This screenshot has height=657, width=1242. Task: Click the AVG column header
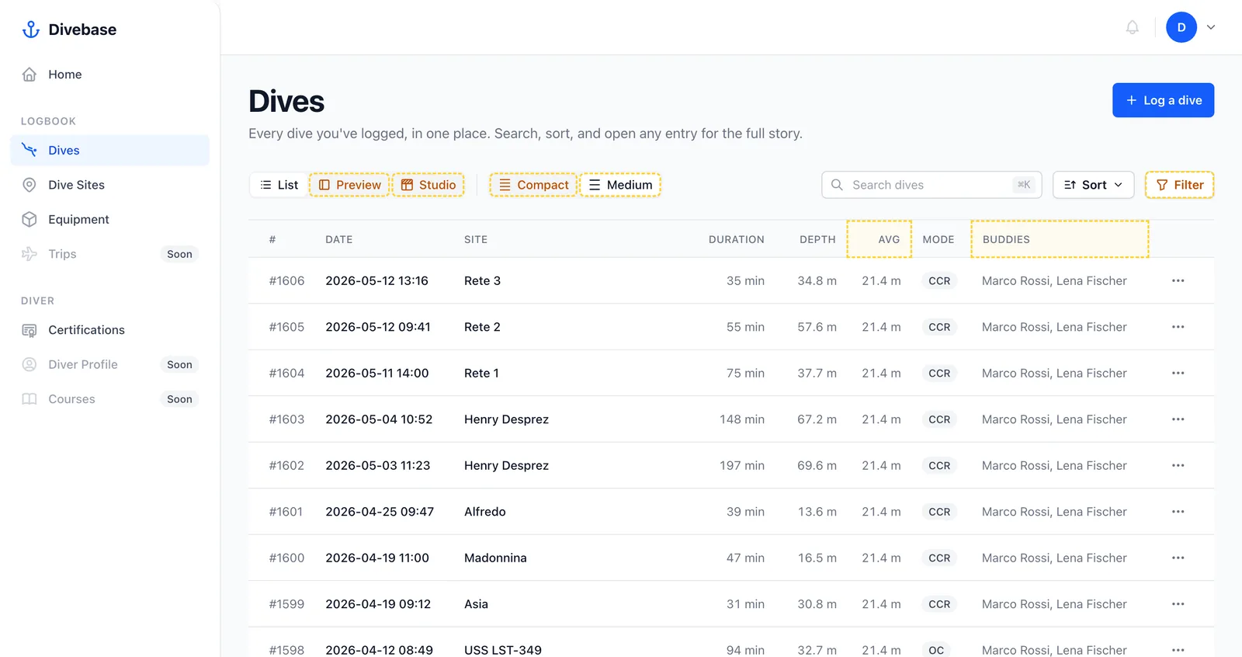879,239
